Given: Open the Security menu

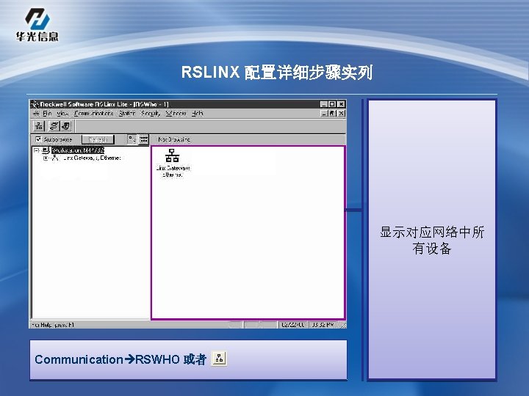Looking at the screenshot, I should pyautogui.click(x=151, y=114).
